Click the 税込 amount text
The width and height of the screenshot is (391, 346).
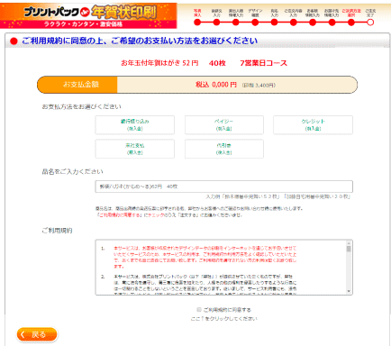coord(216,85)
